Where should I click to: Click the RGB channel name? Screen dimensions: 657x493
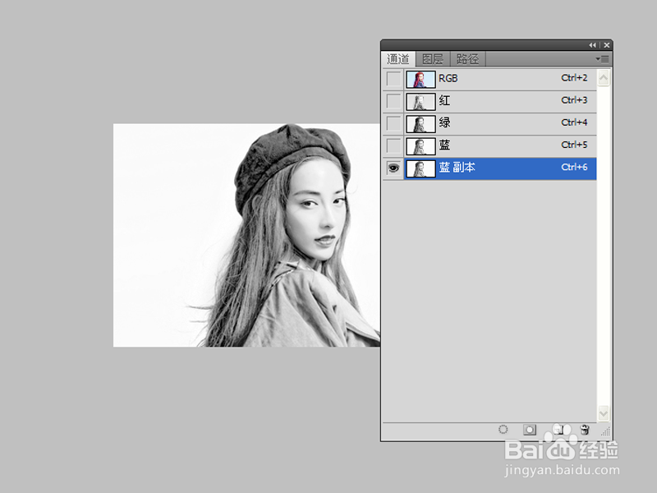pos(448,78)
